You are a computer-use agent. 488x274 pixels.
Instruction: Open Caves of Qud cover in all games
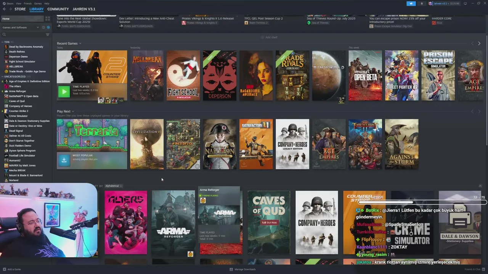[269, 222]
